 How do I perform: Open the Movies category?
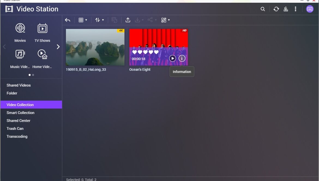click(20, 32)
